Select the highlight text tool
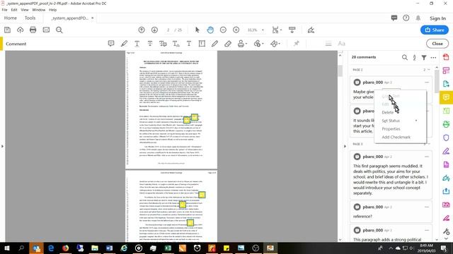The width and height of the screenshot is (453, 254). point(125,44)
